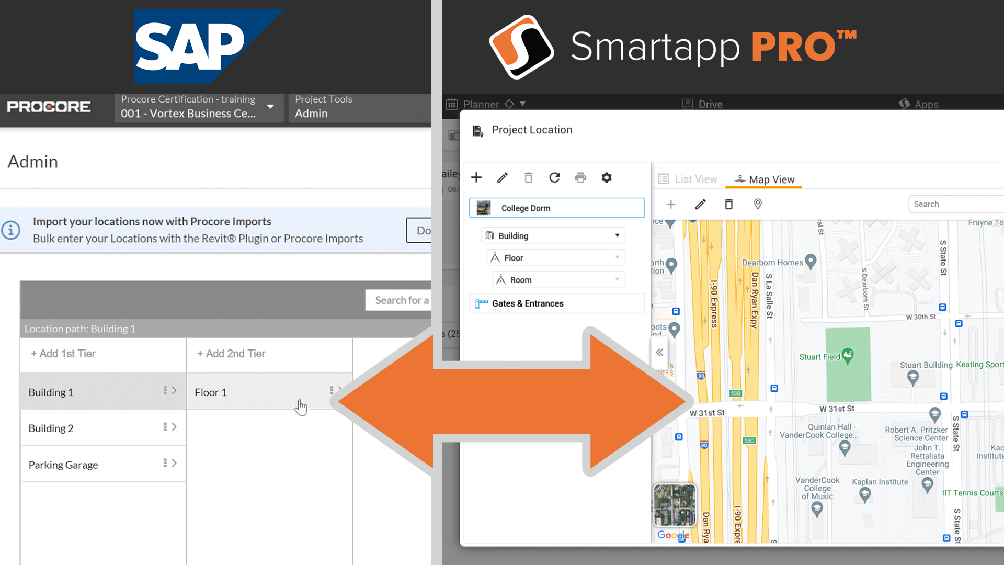Click the Kaplan Institute map pin
1004x565 pixels.
(x=865, y=494)
